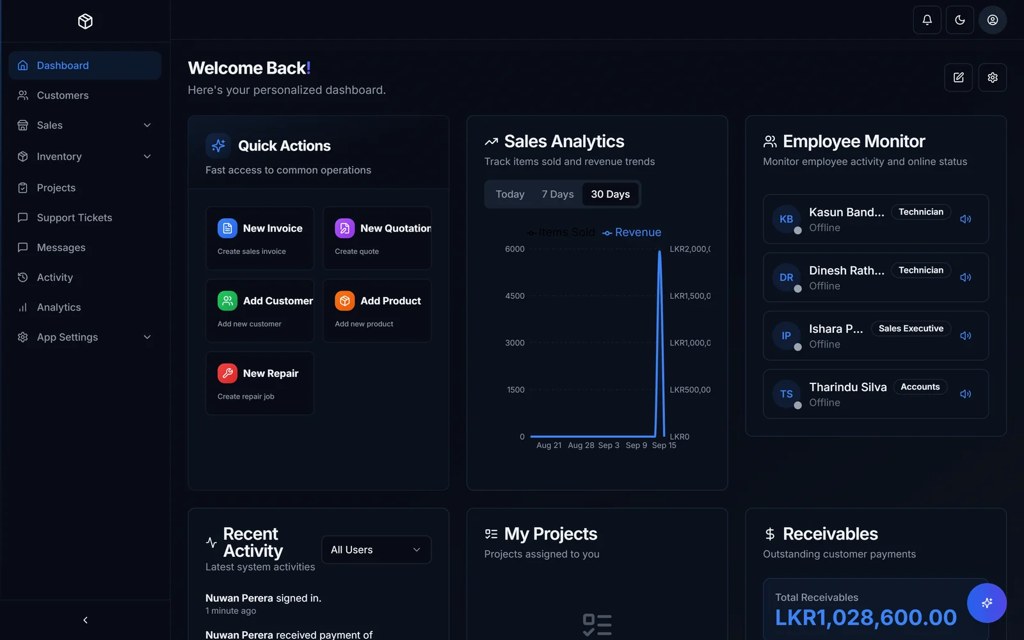Click the Employee Monitor people icon
The image size is (1024, 640).
[770, 141]
